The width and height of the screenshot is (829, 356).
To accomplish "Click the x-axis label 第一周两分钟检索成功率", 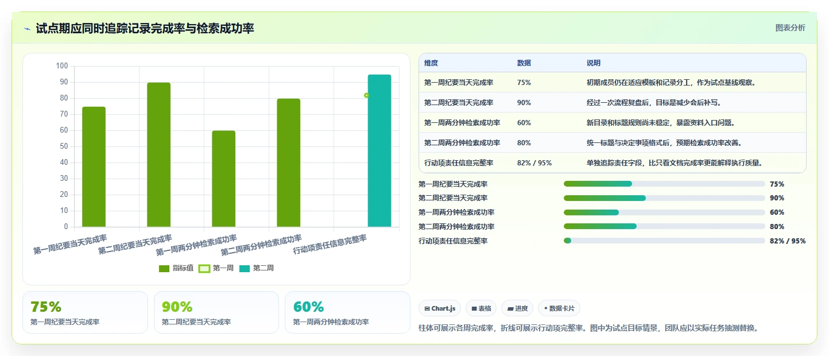I will pos(197,246).
